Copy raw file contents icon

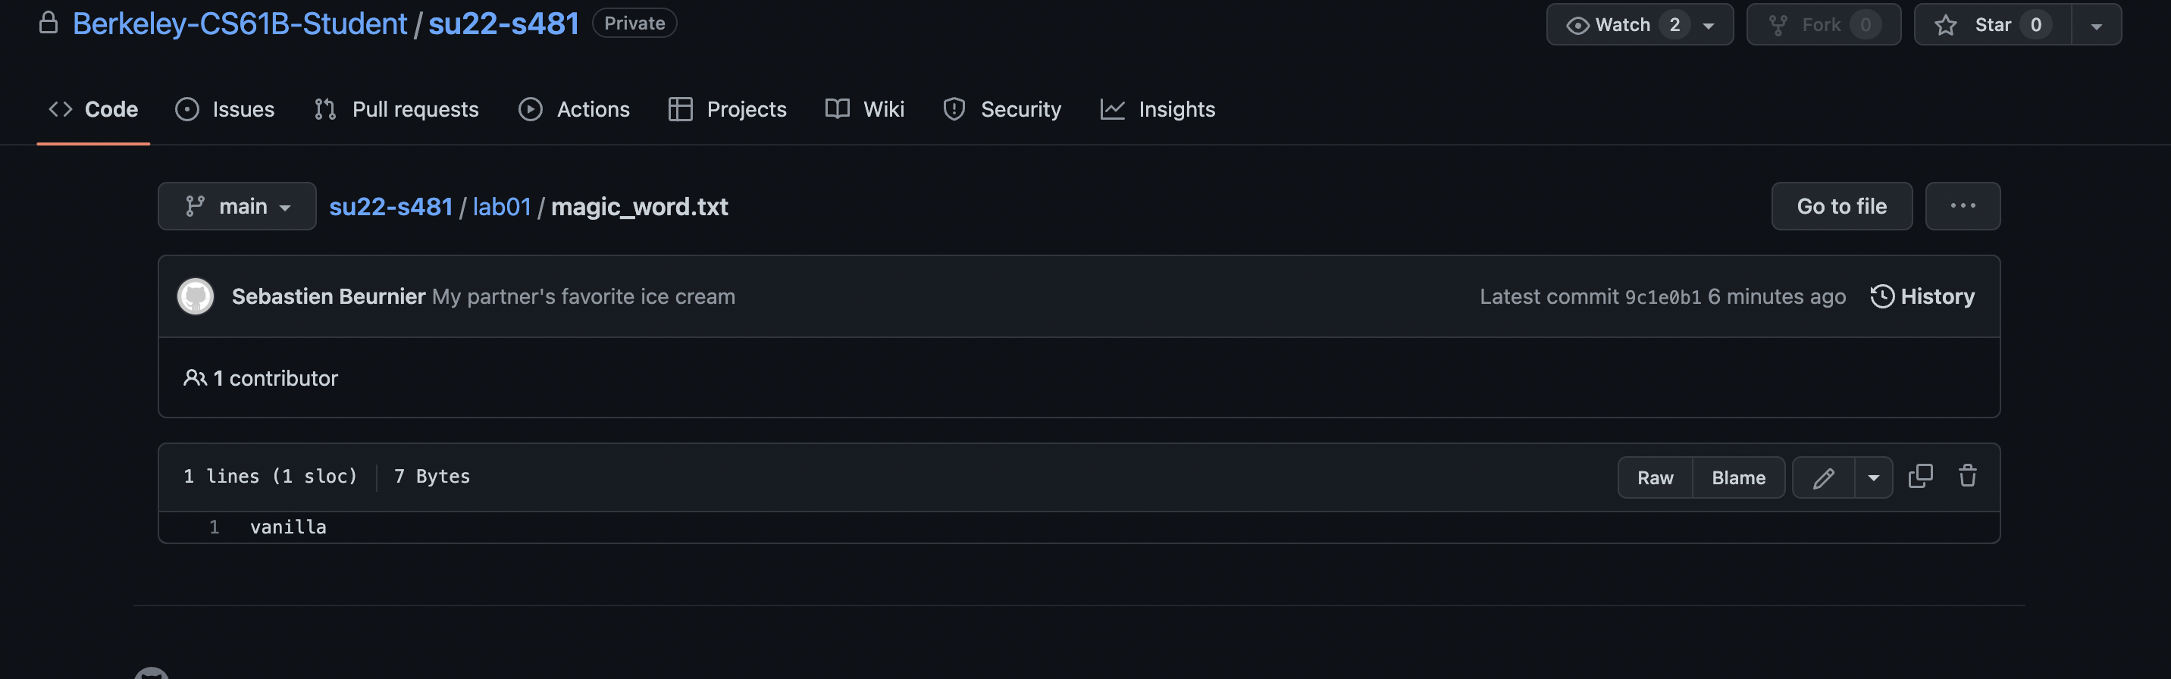pos(1921,477)
